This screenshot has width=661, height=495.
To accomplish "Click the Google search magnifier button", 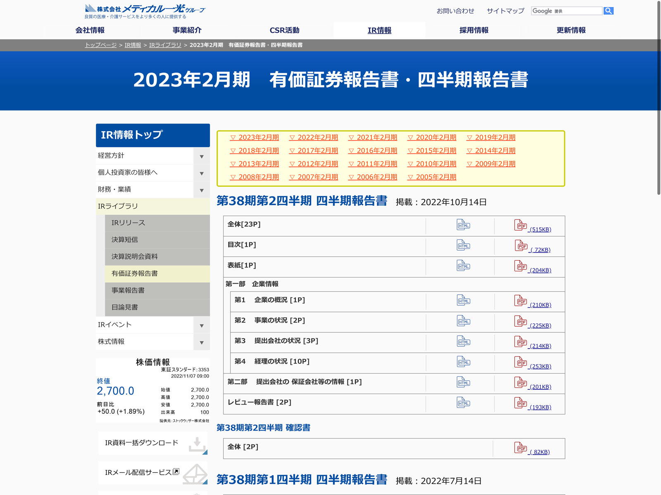I will point(608,11).
